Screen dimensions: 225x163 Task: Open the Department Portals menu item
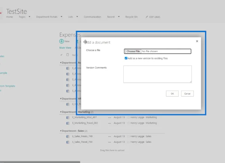point(47,17)
